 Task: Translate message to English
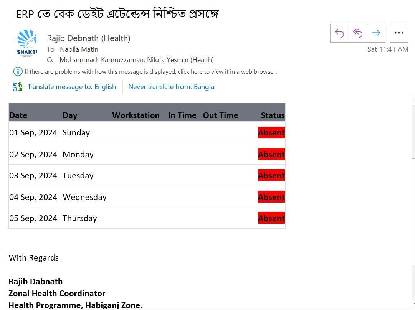(72, 87)
